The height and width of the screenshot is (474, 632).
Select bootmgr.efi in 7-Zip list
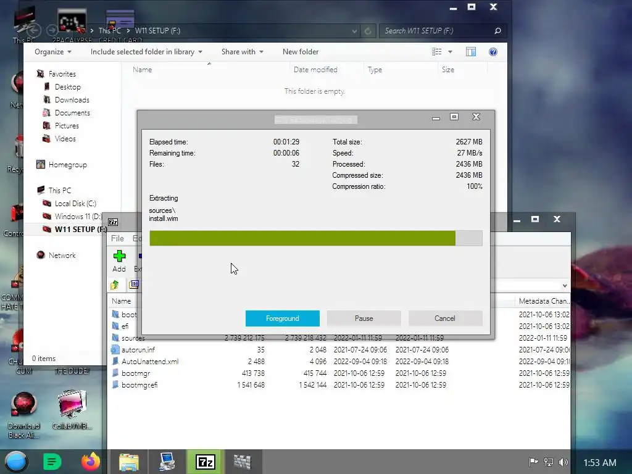pyautogui.click(x=139, y=385)
